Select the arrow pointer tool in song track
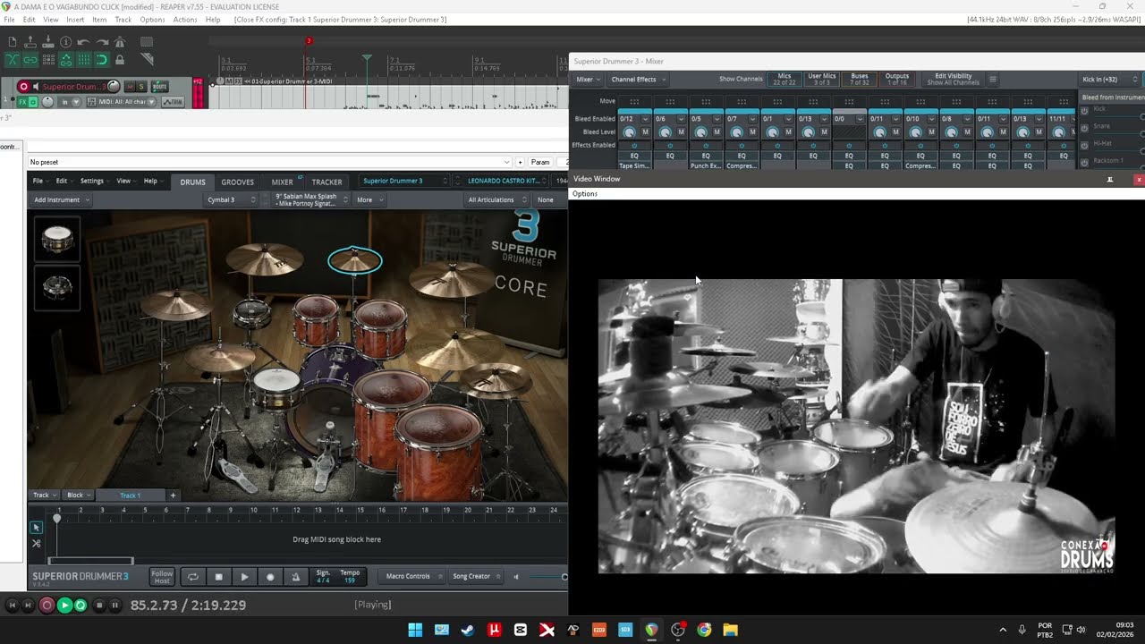Viewport: 1145px width, 644px height. [x=36, y=528]
